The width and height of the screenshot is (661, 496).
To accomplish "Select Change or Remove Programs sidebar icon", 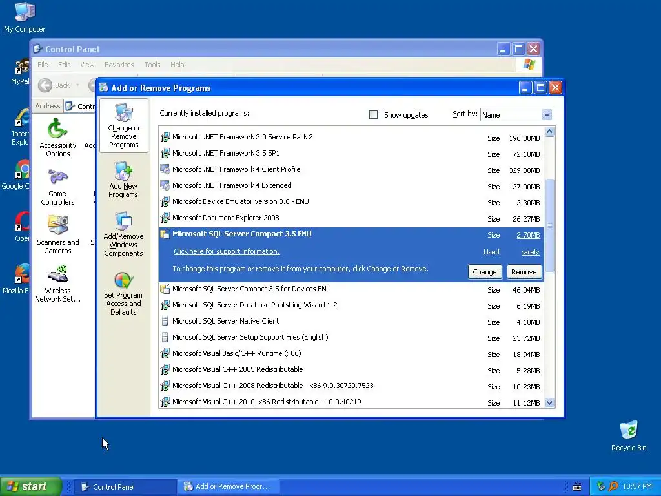I will tap(123, 125).
